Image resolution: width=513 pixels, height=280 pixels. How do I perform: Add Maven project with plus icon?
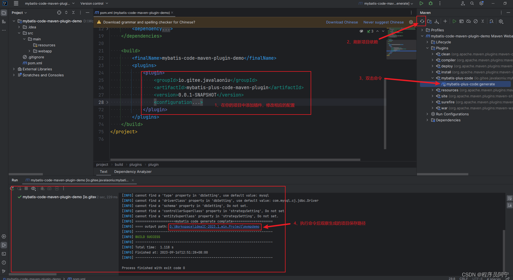445,21
